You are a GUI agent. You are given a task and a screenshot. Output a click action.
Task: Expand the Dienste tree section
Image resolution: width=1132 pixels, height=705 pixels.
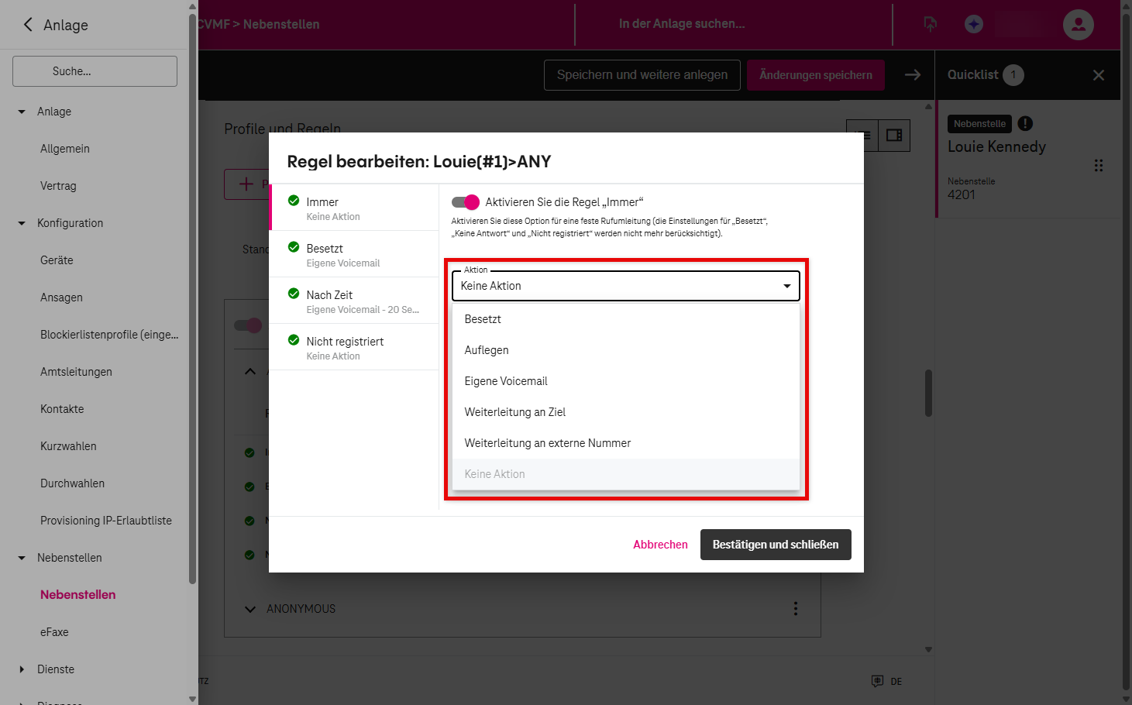(x=22, y=669)
